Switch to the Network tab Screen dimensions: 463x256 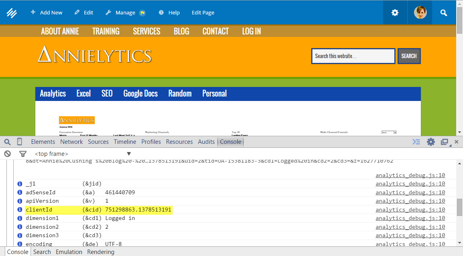click(x=71, y=142)
